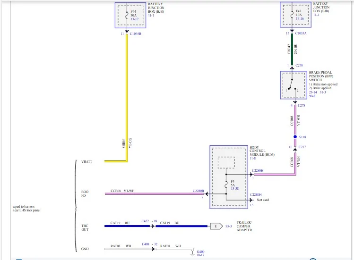Viewport: 354px width, 260px height.
Task: Click the BOO FD pin label
Action: pyautogui.click(x=85, y=194)
